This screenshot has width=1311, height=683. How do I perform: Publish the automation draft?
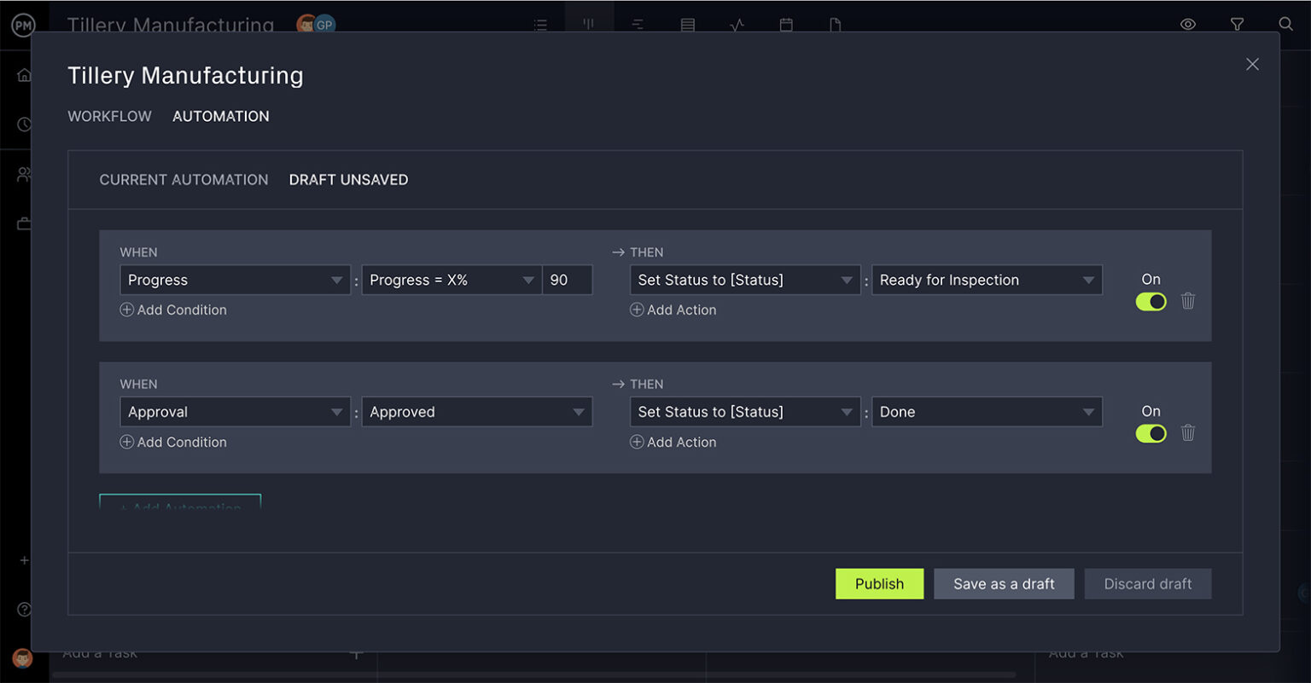coord(879,584)
